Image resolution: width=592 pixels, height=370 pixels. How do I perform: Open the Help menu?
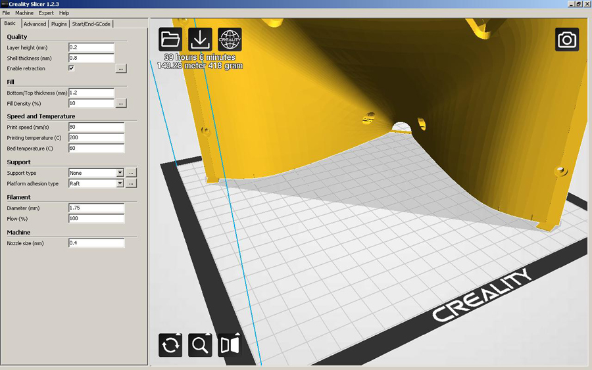pos(64,13)
